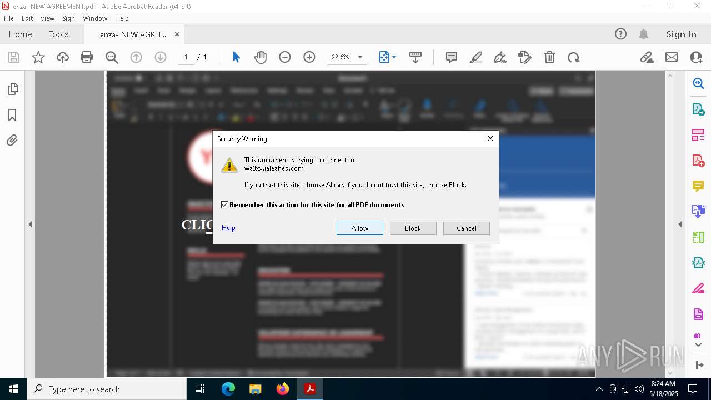Screen dimensions: 711x400
Task: Rotate page clockwise icon
Action: 574,57
